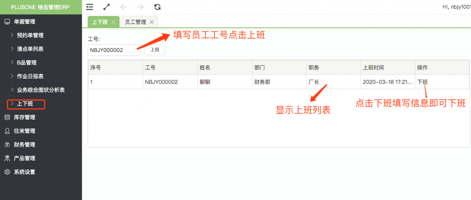Click the 职务 column header

[333, 68]
